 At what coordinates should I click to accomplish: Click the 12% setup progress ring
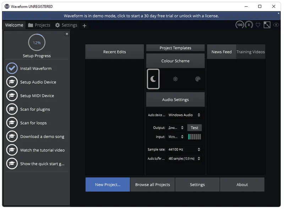coord(37,43)
